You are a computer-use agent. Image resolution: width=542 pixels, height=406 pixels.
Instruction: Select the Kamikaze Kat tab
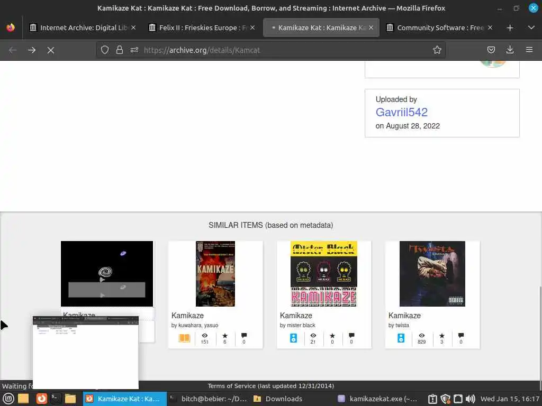[321, 27]
